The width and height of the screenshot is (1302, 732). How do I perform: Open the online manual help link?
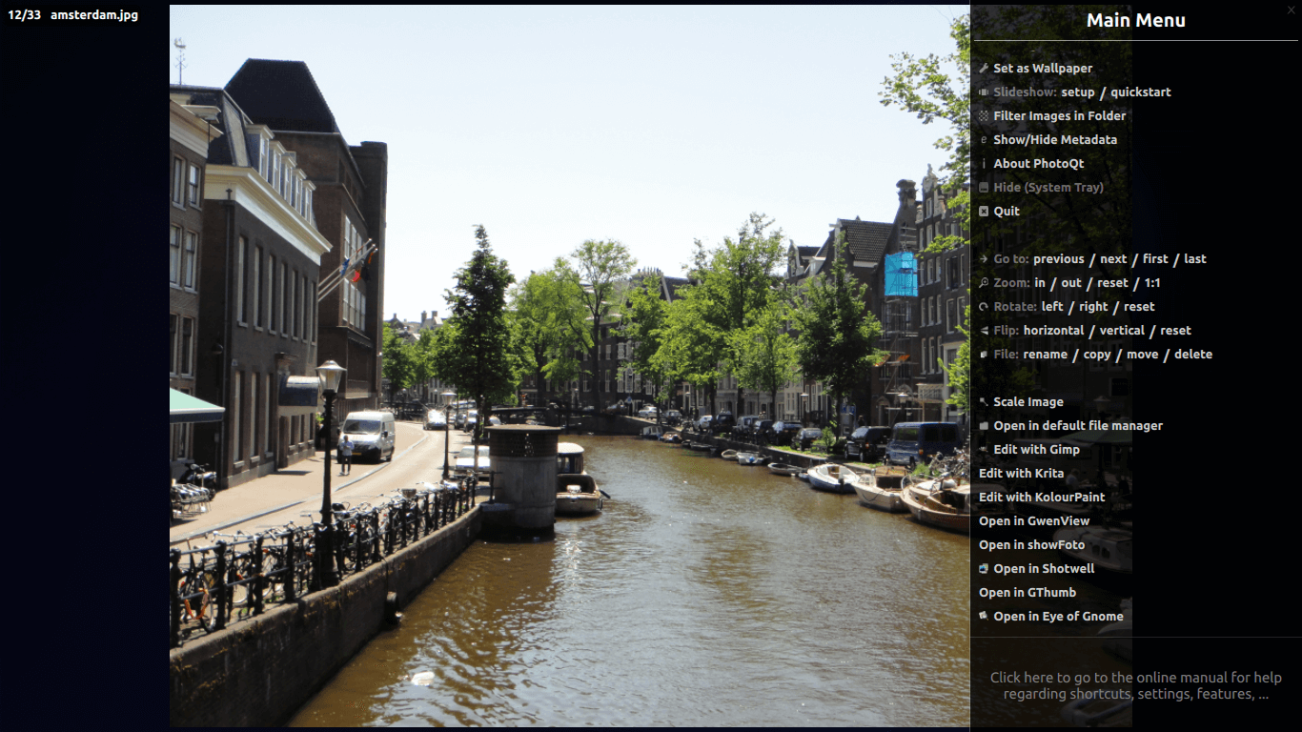coord(1135,685)
